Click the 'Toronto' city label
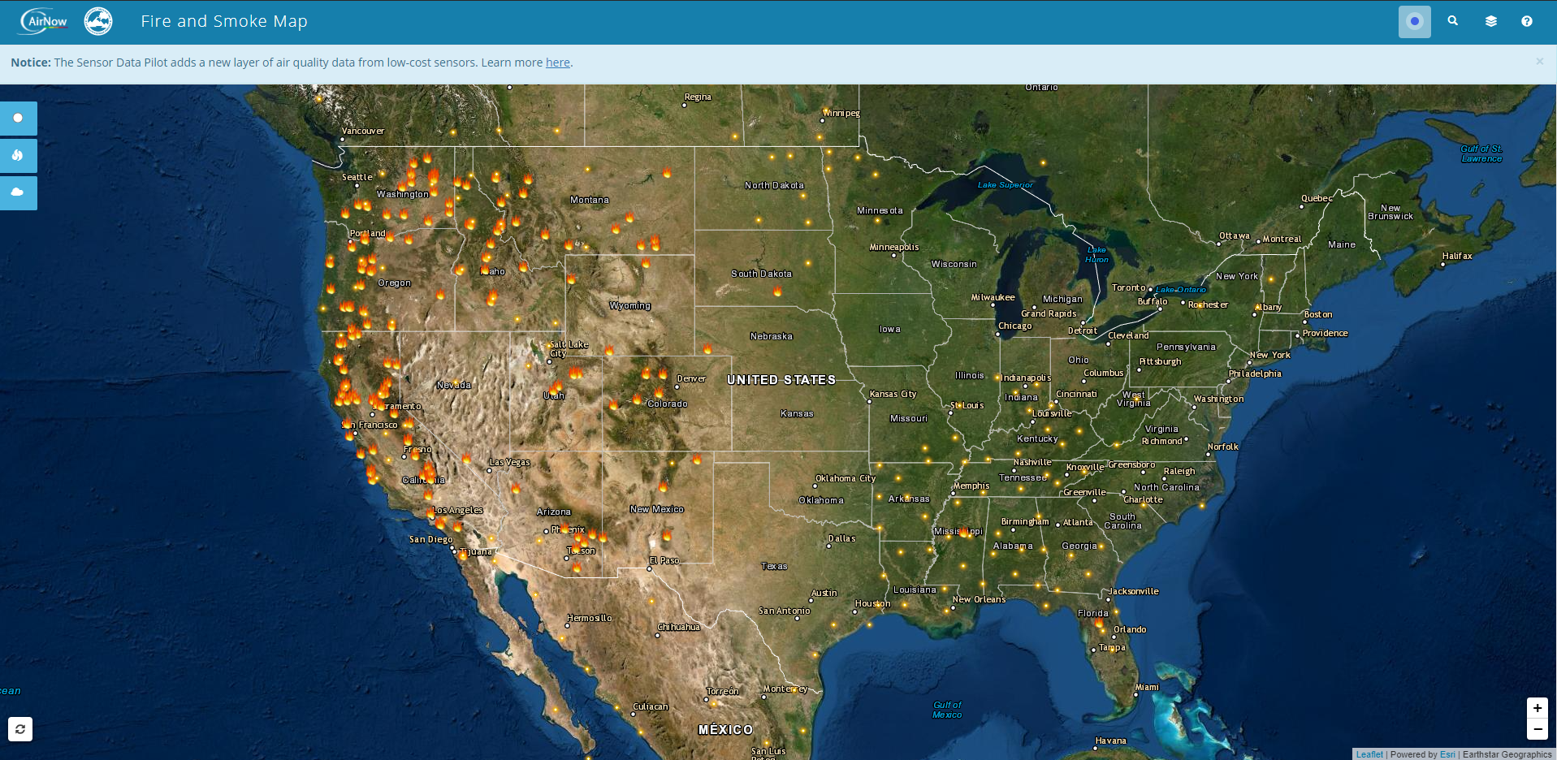This screenshot has width=1557, height=760. pyautogui.click(x=1128, y=287)
